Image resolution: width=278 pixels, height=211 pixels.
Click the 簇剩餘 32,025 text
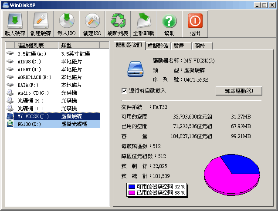(x=144, y=166)
